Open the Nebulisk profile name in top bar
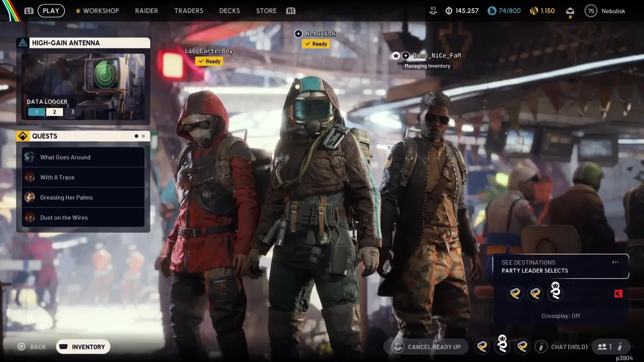Viewport: 644px width, 362px height. pyautogui.click(x=613, y=11)
